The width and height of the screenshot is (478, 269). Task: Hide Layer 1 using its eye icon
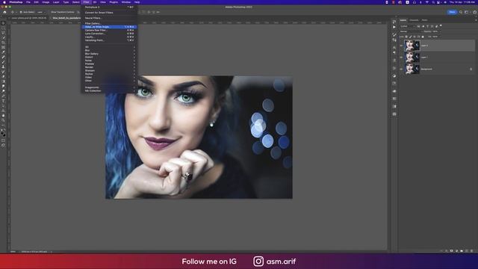tap(401, 58)
